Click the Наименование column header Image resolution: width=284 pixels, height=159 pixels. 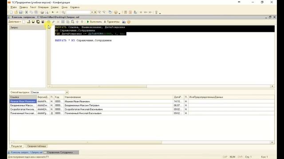(118, 97)
